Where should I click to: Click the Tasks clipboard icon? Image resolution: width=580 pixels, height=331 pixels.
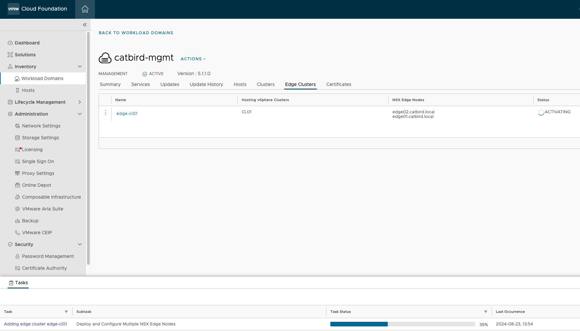[x=11, y=283]
